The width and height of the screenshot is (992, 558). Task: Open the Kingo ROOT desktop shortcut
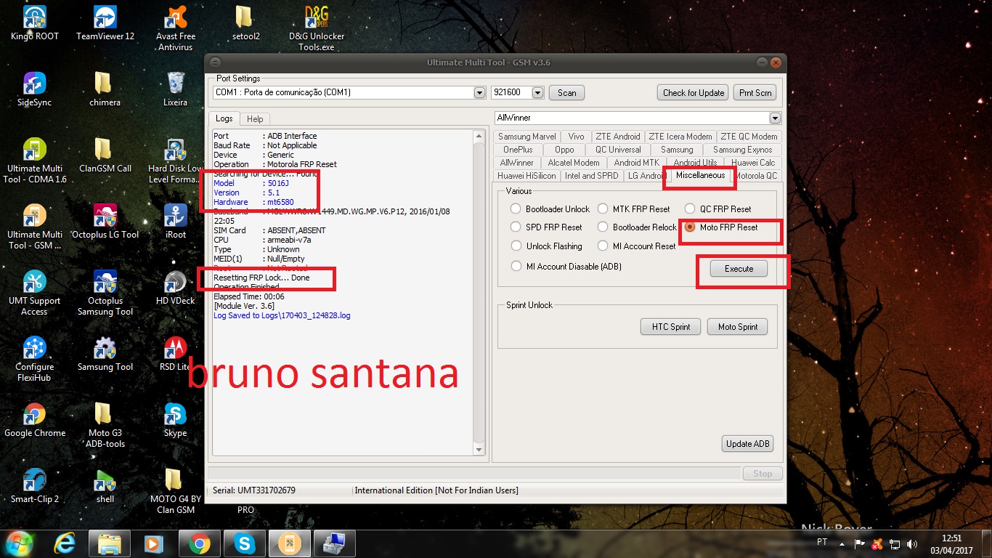35,23
